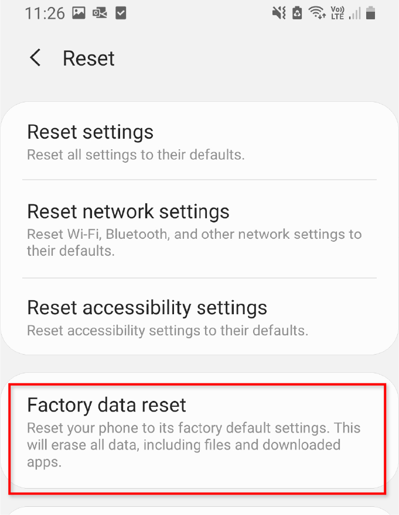This screenshot has width=399, height=515.
Task: Tap the battery saver recycle icon
Action: (x=298, y=13)
